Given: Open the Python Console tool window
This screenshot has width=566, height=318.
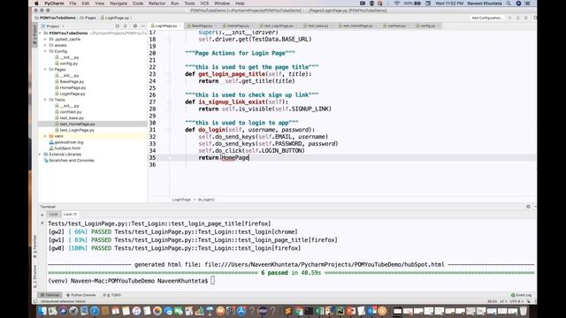Looking at the screenshot, I should coord(80,295).
